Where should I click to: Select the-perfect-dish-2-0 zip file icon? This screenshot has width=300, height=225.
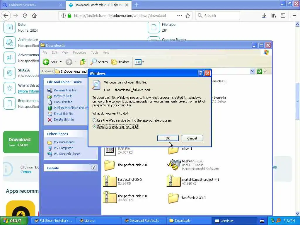[110, 197]
